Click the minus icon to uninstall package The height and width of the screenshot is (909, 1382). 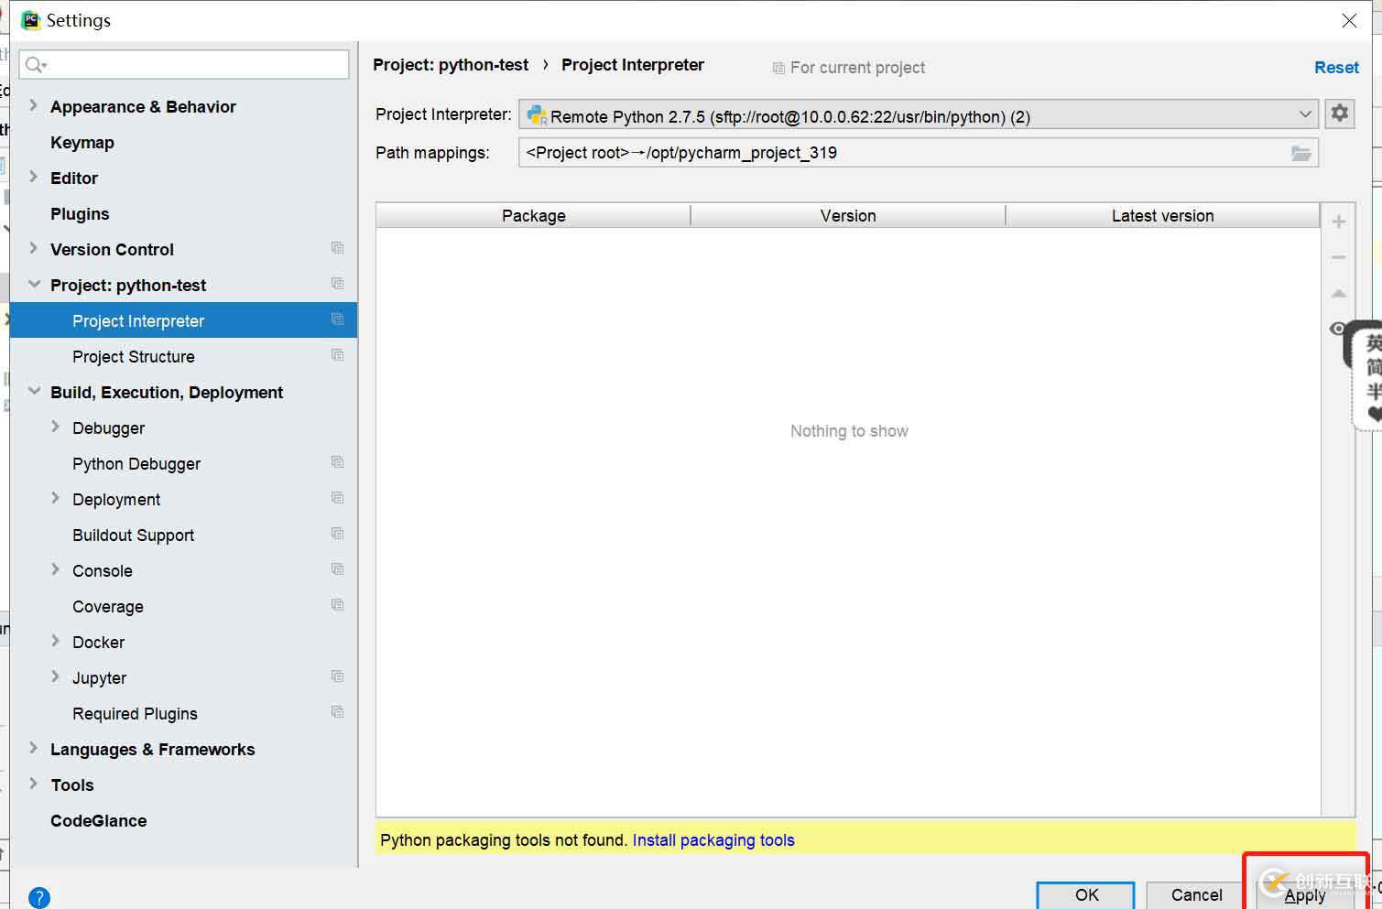coord(1338,258)
